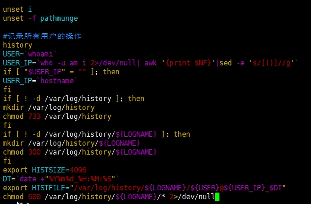Click the "then" keyword after USER_IP test
Image resolution: width=311 pixels, height=204 pixels.
coord(111,72)
